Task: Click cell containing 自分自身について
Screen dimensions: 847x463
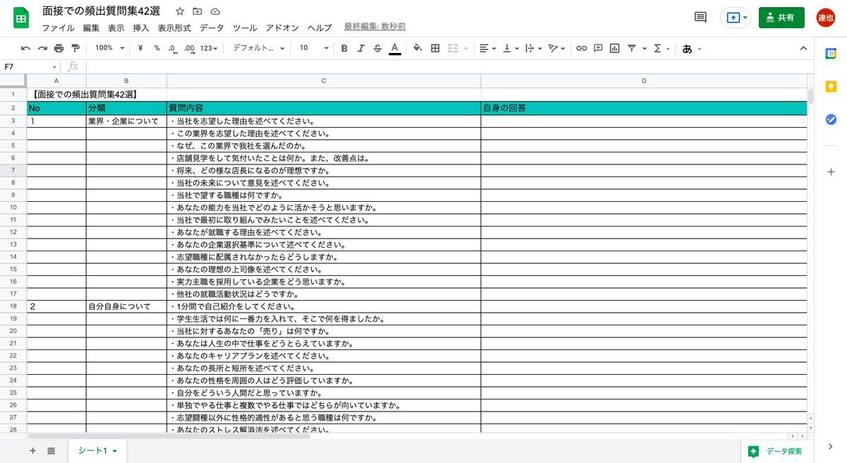Action: [126, 306]
